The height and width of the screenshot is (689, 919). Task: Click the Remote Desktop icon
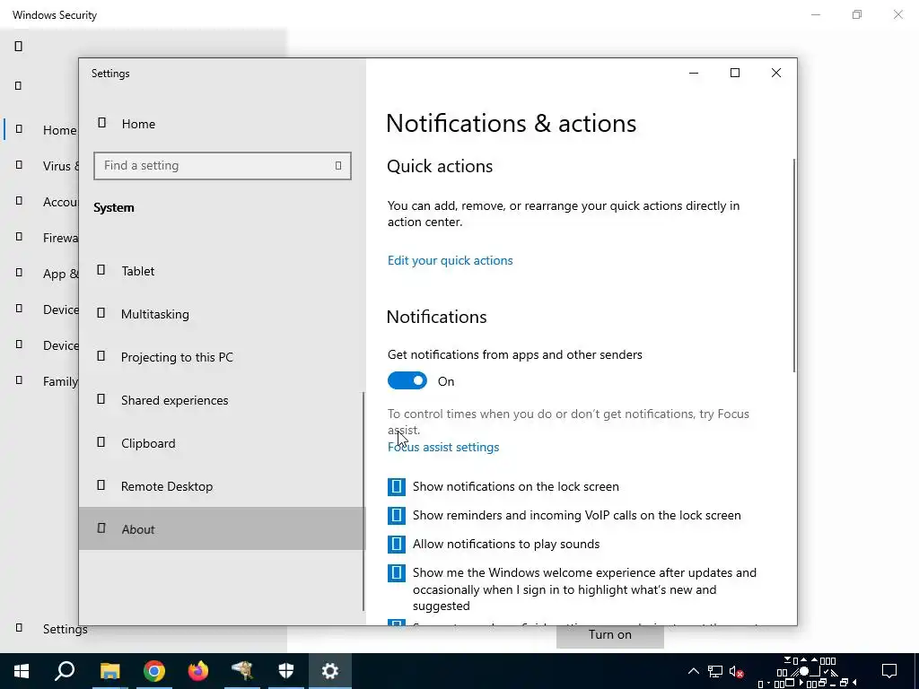tap(101, 485)
